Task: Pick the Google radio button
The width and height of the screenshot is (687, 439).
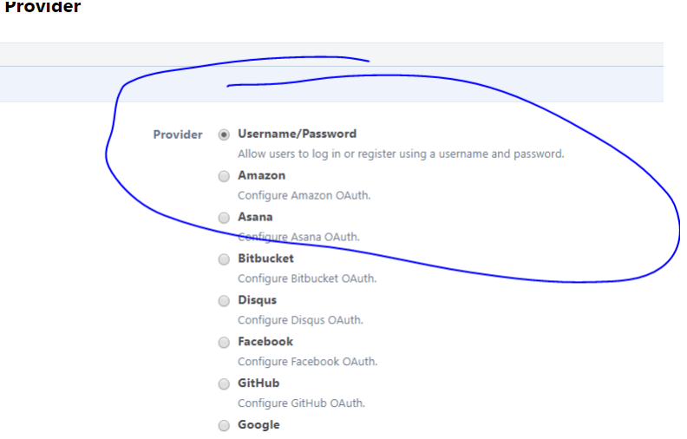Action: coord(224,426)
